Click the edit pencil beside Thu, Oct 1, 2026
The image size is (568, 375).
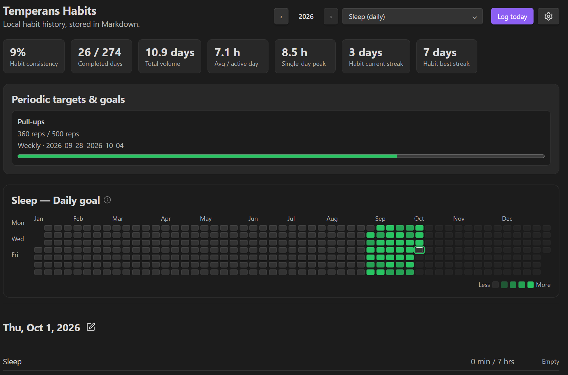[91, 327]
